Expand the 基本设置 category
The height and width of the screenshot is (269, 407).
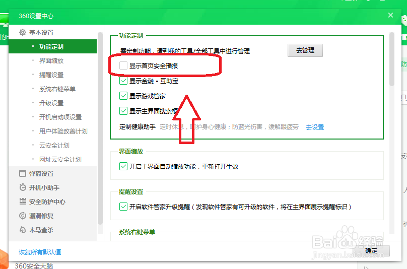coord(41,32)
